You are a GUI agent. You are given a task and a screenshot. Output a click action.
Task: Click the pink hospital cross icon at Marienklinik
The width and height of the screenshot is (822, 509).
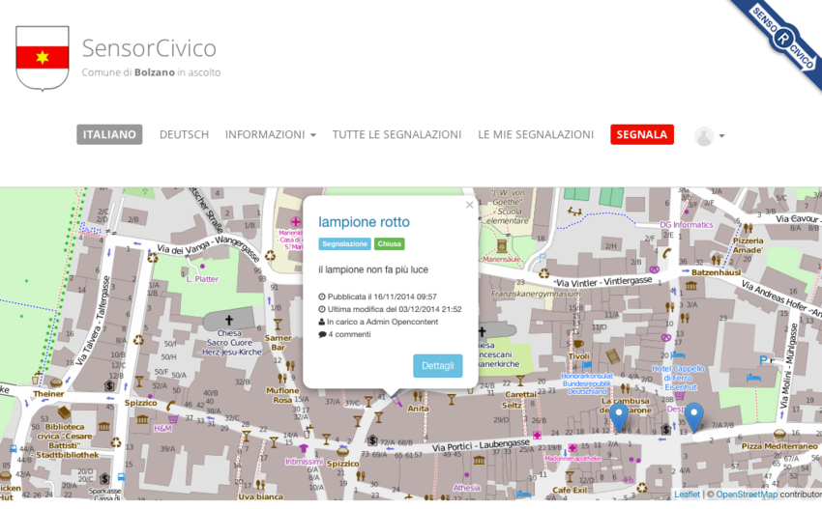(296, 222)
